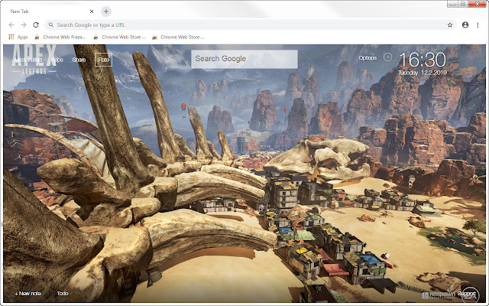The width and height of the screenshot is (489, 306).
Task: Open the Chrome profile account icon
Action: [x=465, y=25]
